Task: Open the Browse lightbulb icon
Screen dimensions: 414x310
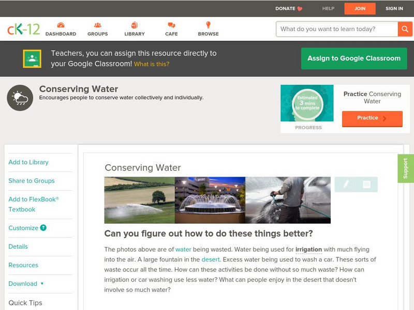Action: 209,25
